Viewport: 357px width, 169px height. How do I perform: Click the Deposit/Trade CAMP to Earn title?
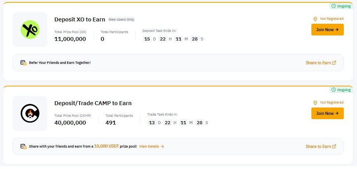(x=93, y=103)
